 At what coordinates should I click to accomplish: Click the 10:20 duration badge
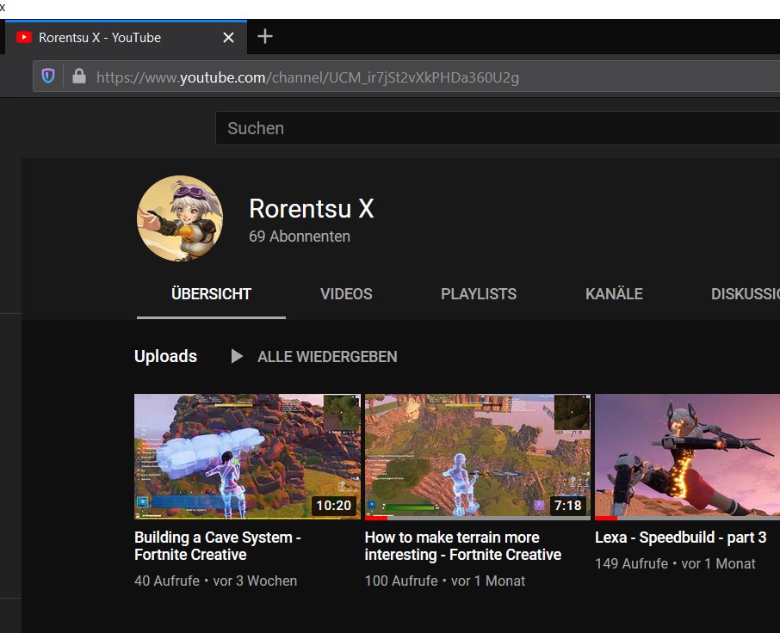tap(334, 506)
